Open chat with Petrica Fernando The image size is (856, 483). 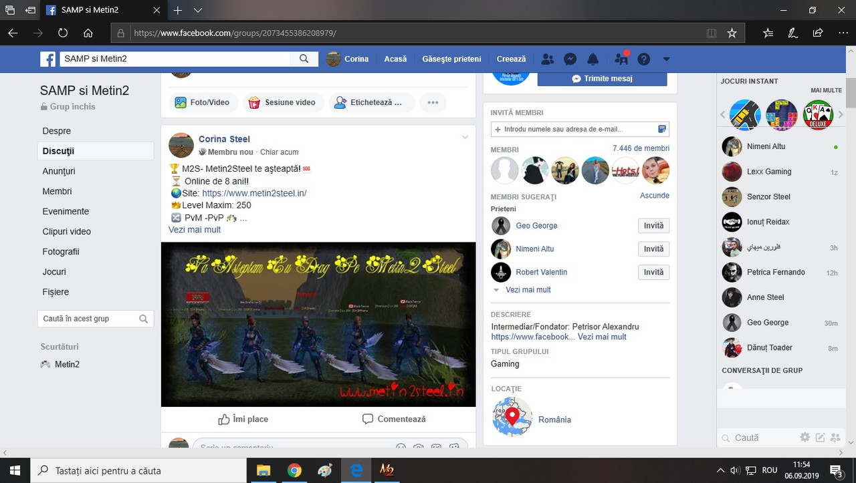coord(780,272)
